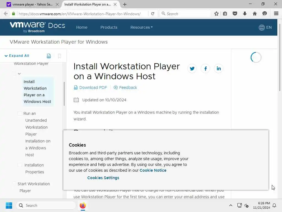Click Download PDF link

point(90,88)
